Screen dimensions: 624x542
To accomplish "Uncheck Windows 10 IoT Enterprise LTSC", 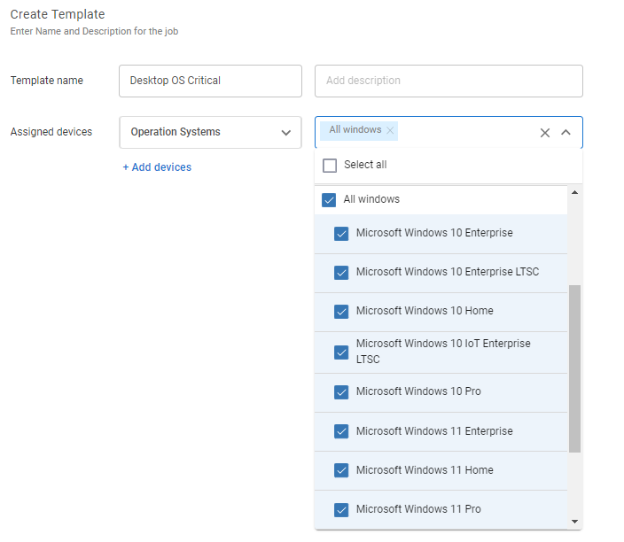I will point(341,352).
